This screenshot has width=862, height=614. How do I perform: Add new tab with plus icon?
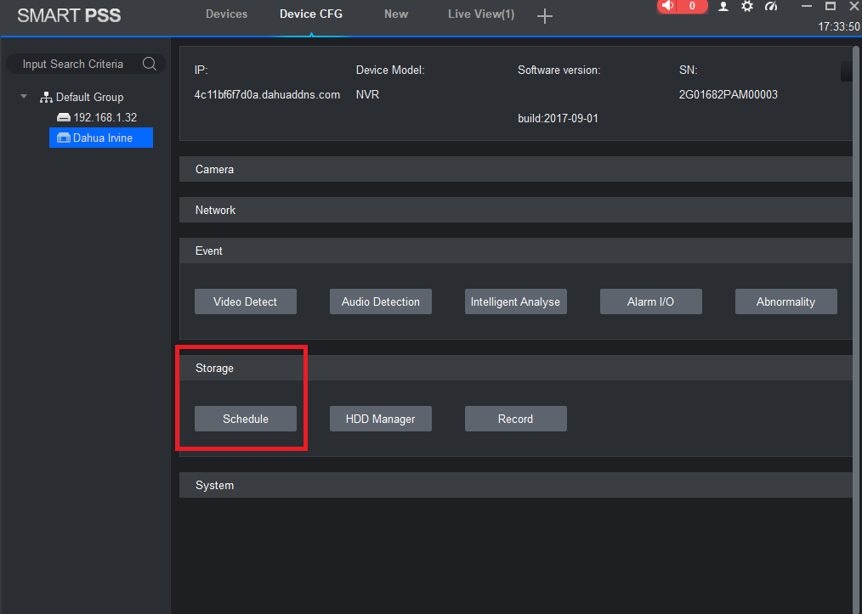tap(545, 16)
